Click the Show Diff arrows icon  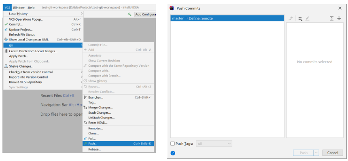coord(291,19)
